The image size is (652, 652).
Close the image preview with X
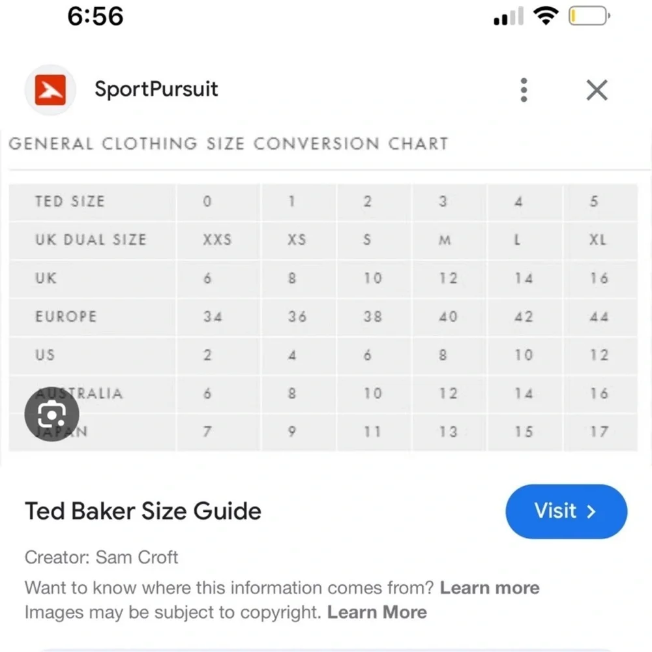597,90
